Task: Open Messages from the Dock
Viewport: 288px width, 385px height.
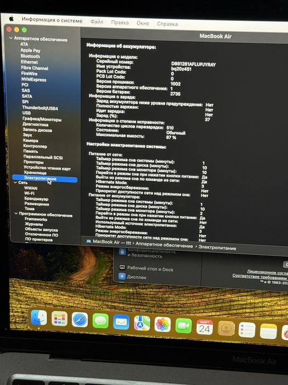Action: coord(100,321)
